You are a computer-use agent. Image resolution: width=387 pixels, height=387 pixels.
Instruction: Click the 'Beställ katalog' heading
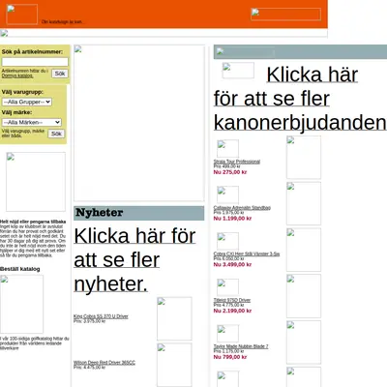click(20, 269)
